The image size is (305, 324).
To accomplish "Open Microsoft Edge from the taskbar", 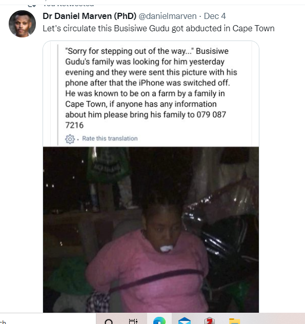I will (159, 321).
